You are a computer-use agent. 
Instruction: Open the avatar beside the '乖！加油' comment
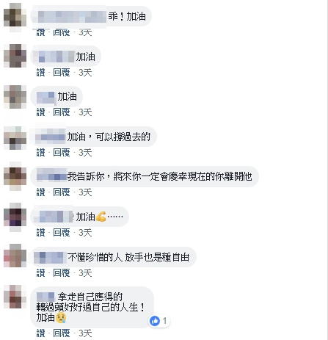pos(15,15)
